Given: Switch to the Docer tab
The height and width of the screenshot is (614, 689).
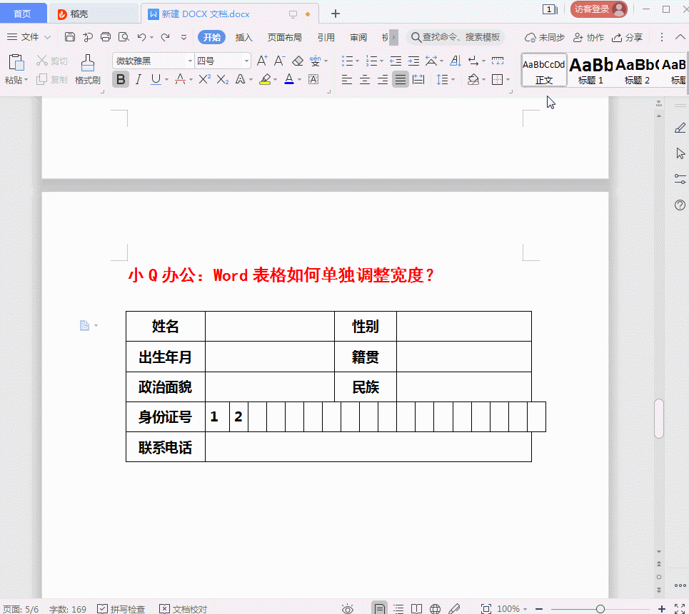Looking at the screenshot, I should [94, 14].
